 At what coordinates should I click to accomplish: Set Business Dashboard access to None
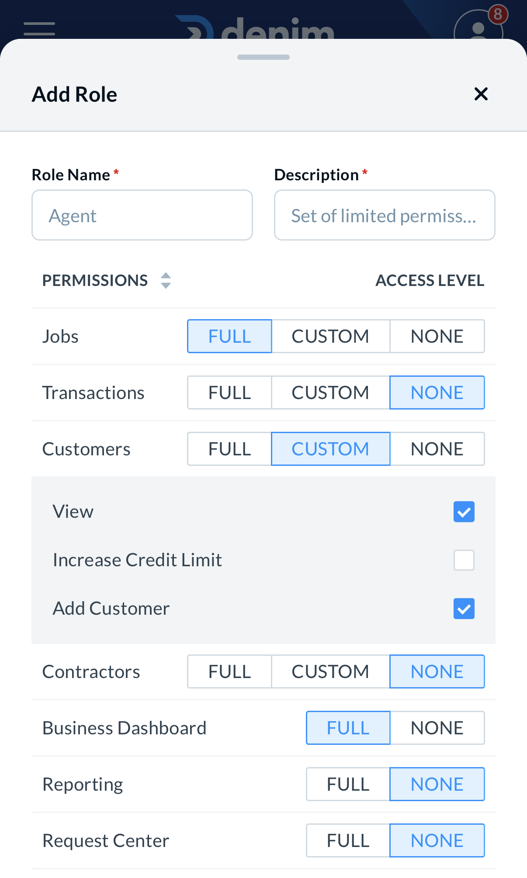point(437,728)
